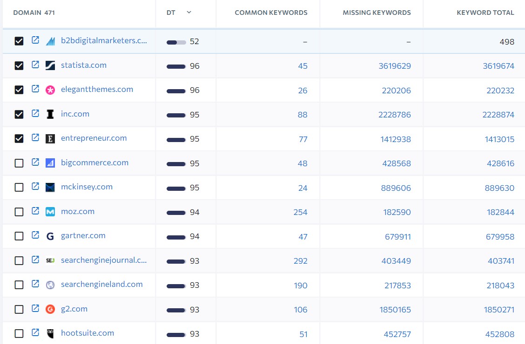Sort by Keyword Total column header
Image resolution: width=525 pixels, height=344 pixels.
pos(485,13)
